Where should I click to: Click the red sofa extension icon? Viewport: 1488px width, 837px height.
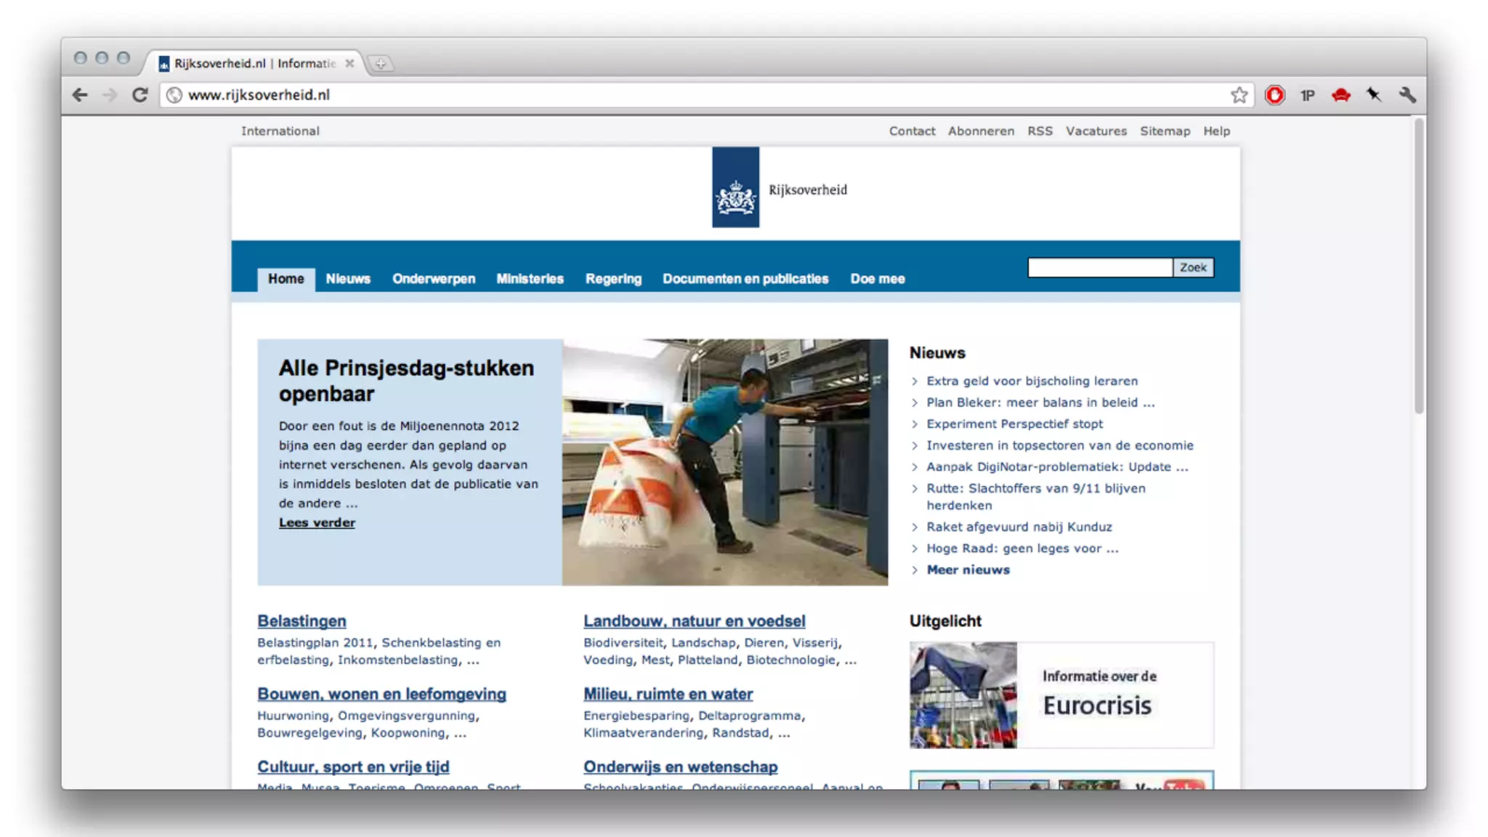tap(1341, 95)
